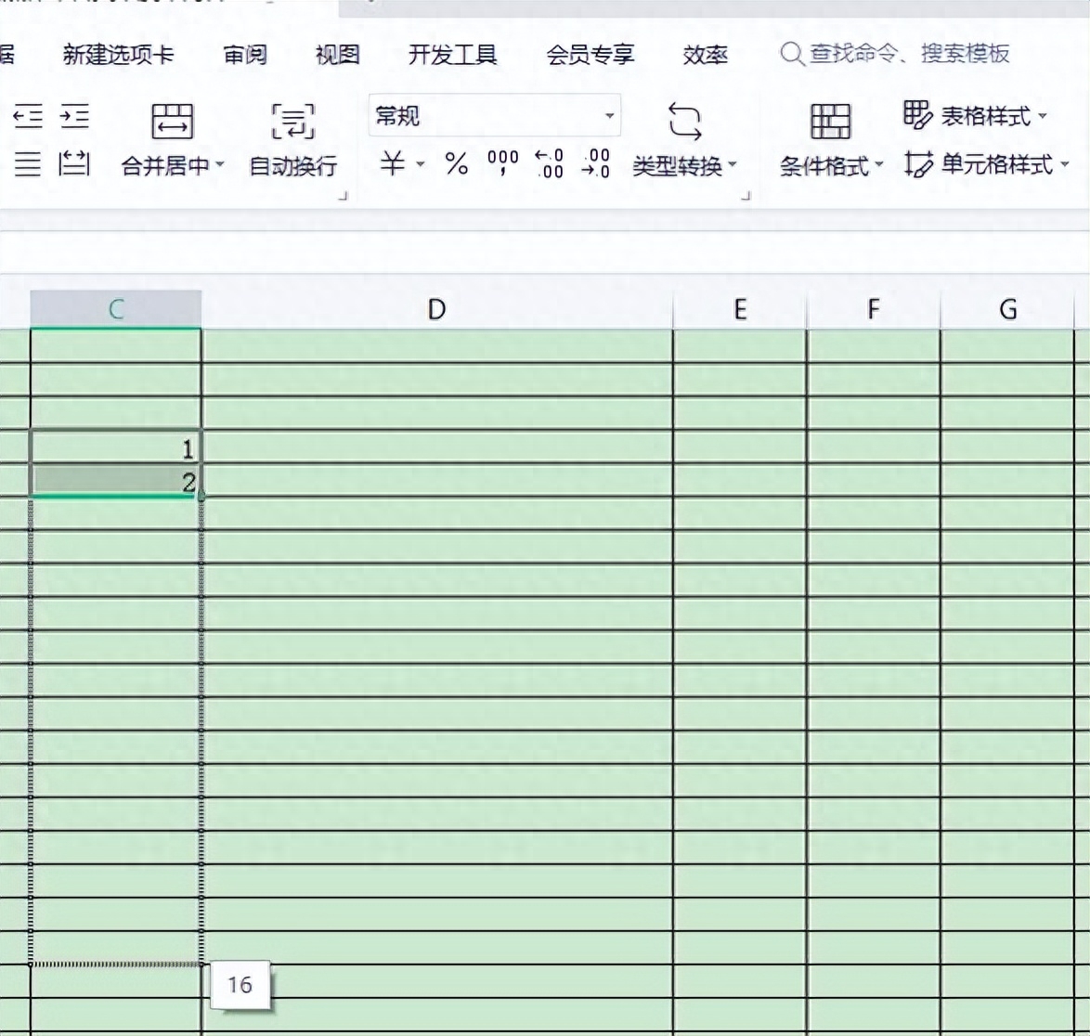Image resolution: width=1090 pixels, height=1036 pixels.
Task: Open the 常规 number format combo box
Action: 494,115
